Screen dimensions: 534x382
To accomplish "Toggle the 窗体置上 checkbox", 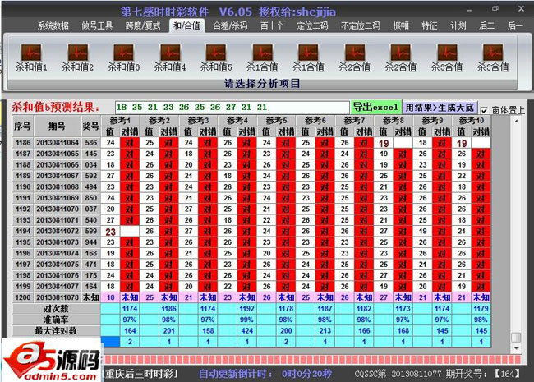I will coord(484,110).
